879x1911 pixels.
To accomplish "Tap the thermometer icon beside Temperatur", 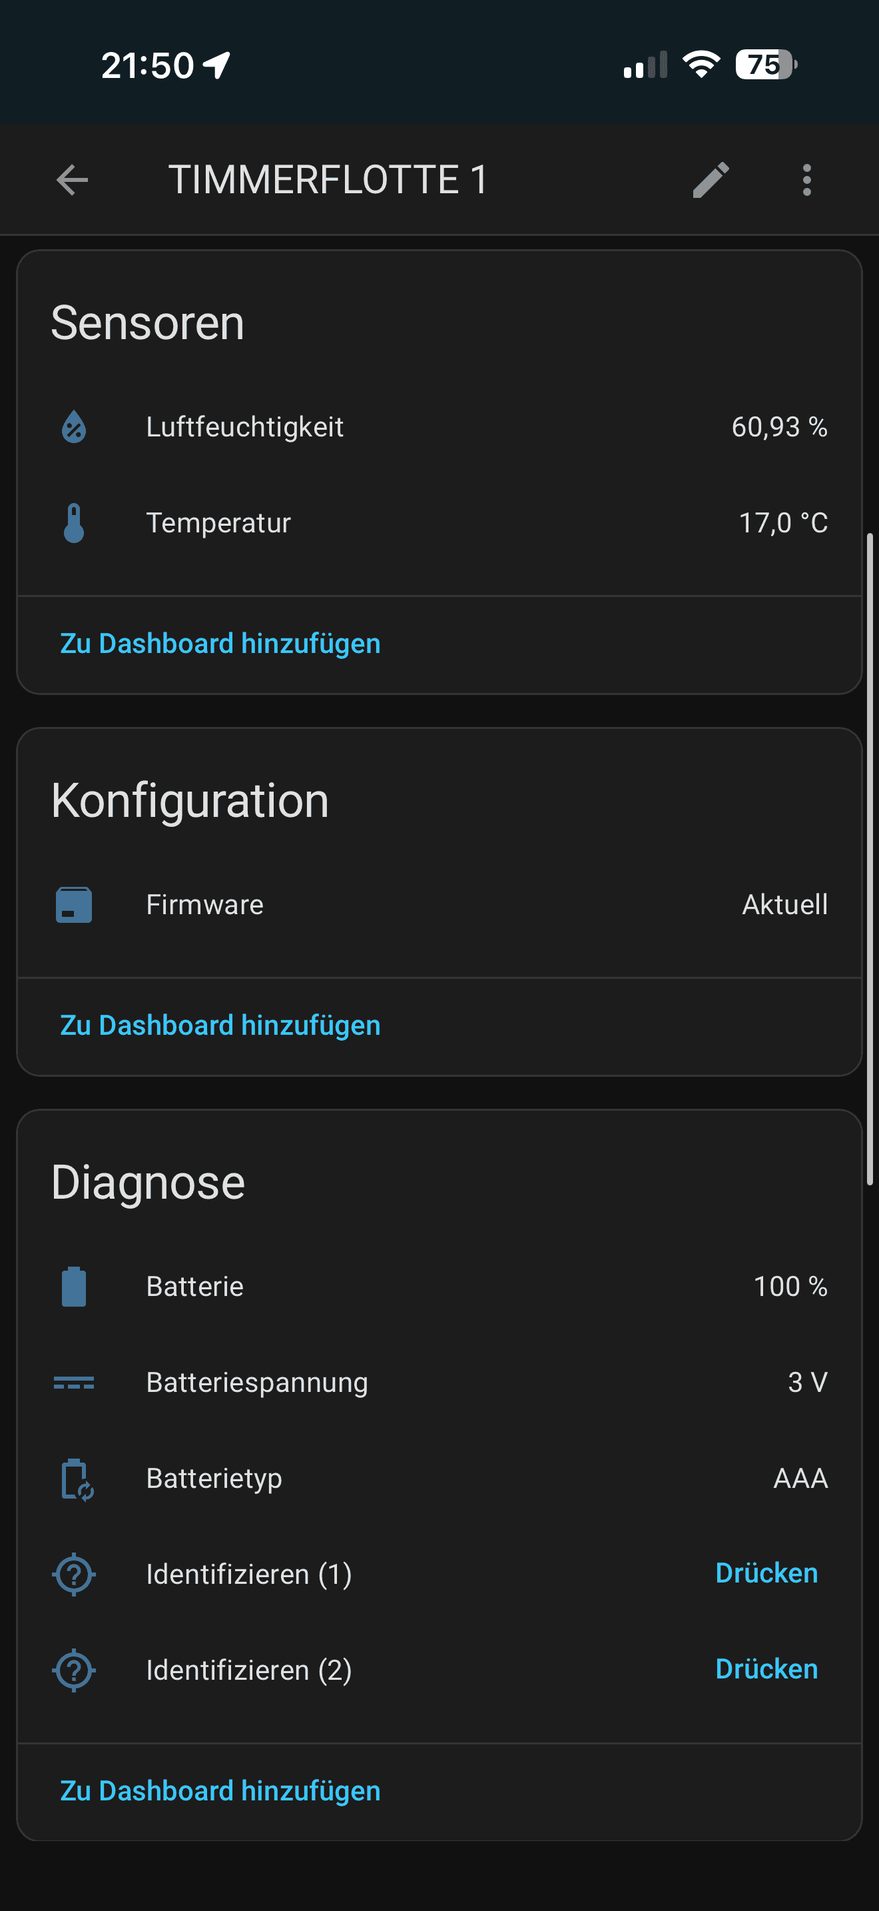I will (x=74, y=523).
